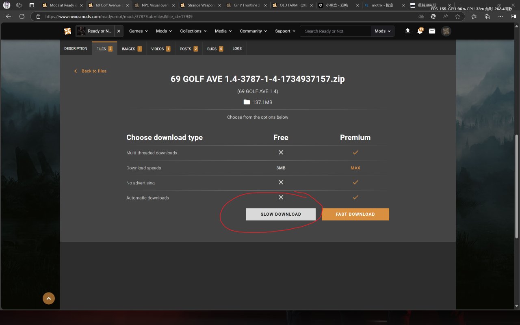
Task: Open the messages envelope icon
Action: [x=432, y=31]
